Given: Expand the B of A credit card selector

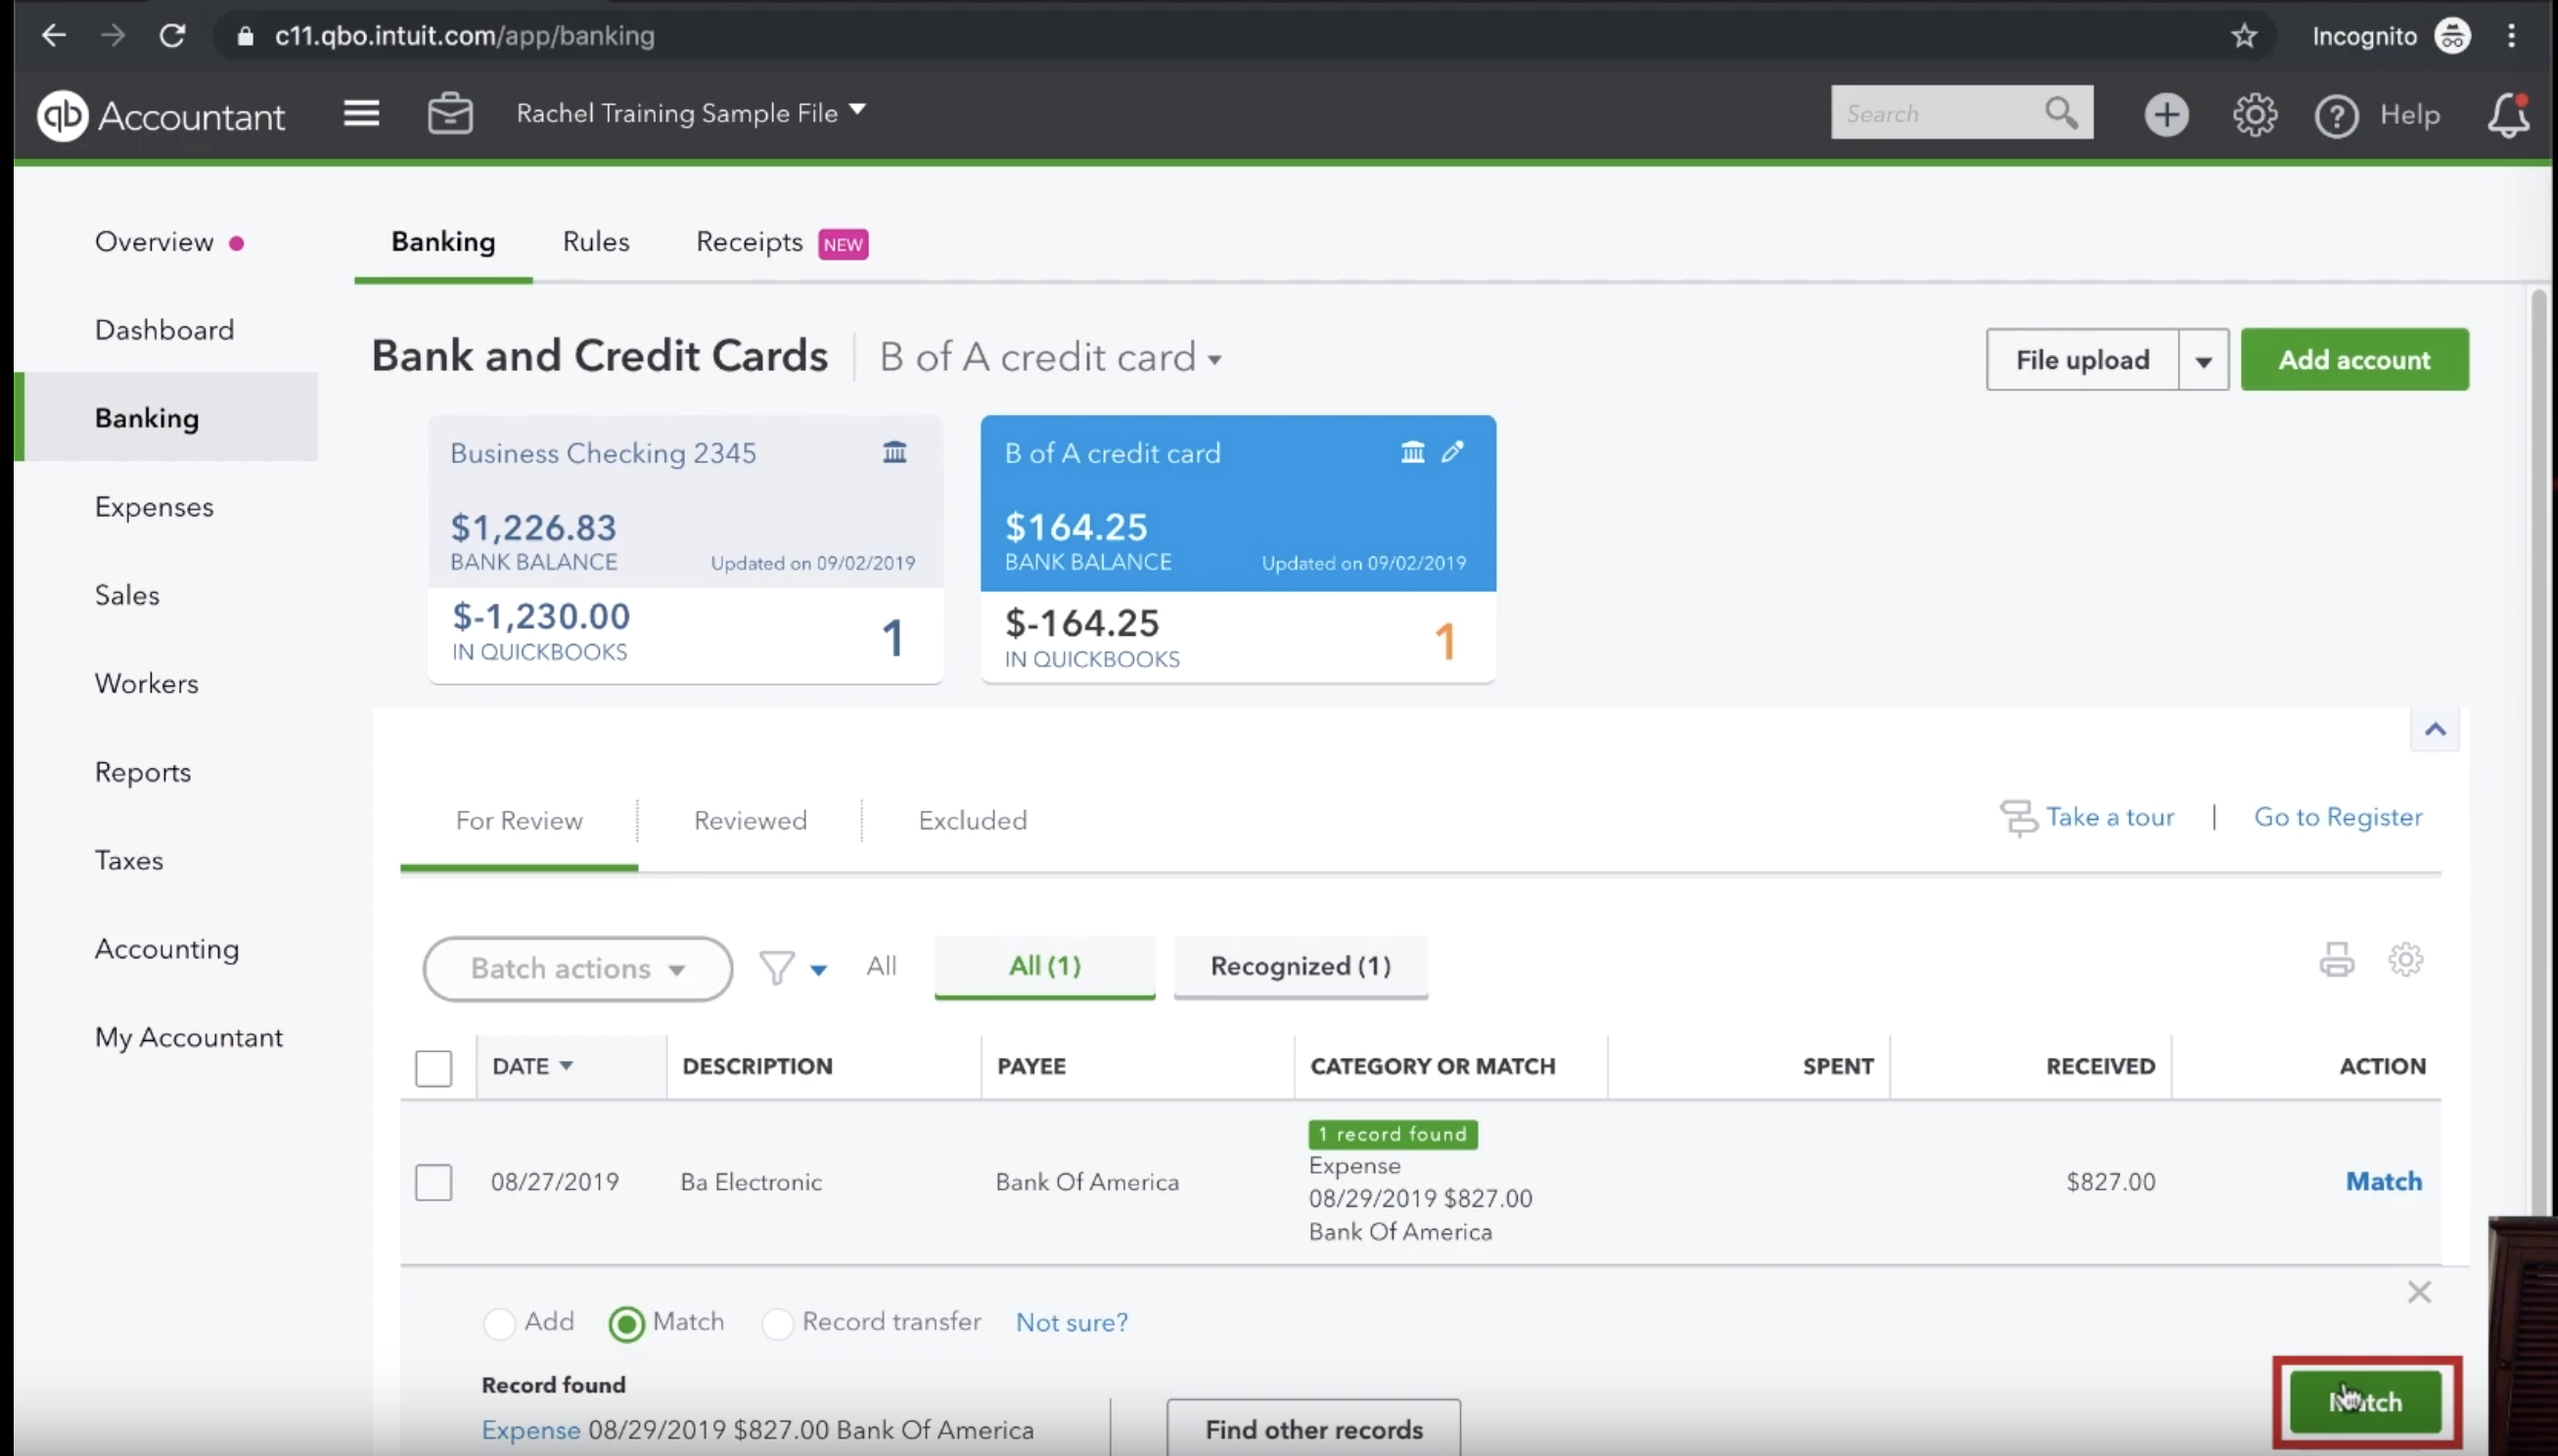Looking at the screenshot, I should tap(1050, 357).
